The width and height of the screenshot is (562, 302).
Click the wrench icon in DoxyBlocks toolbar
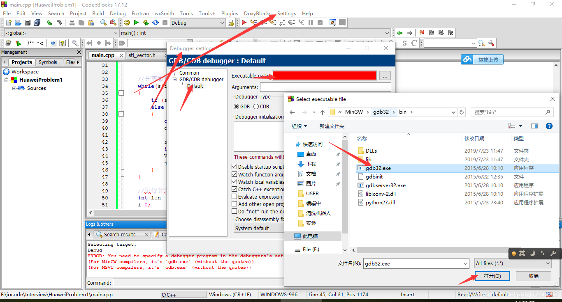click(75, 43)
